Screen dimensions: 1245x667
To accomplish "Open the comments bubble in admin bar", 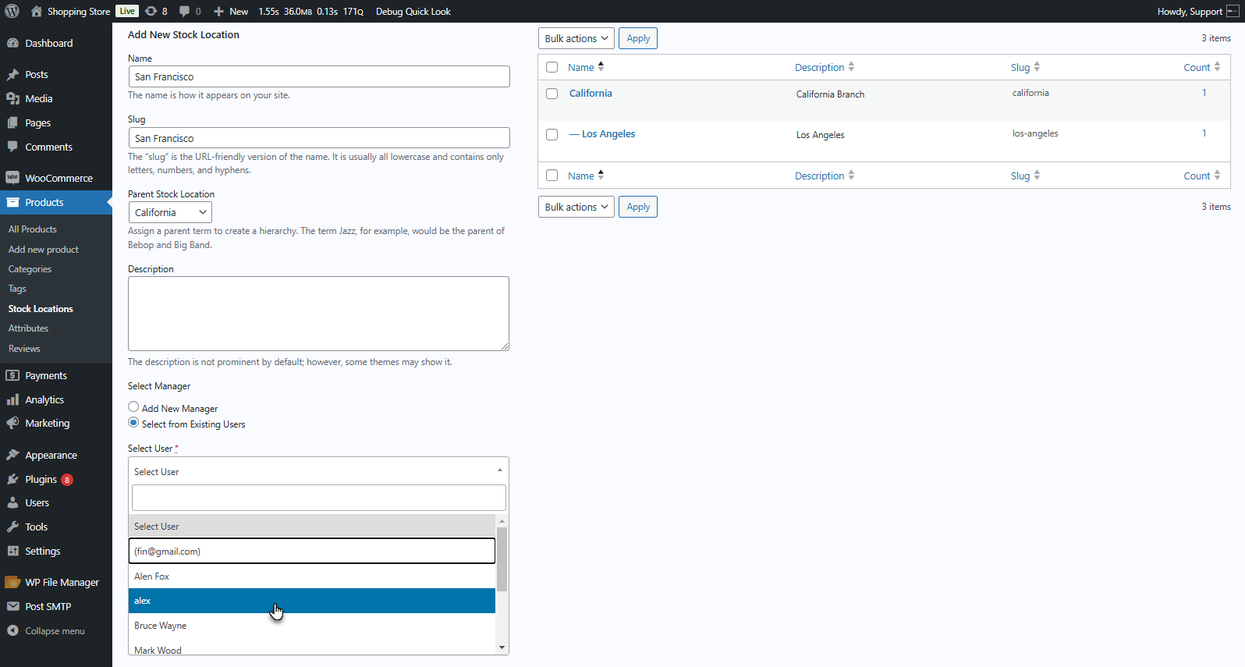I will 184,11.
